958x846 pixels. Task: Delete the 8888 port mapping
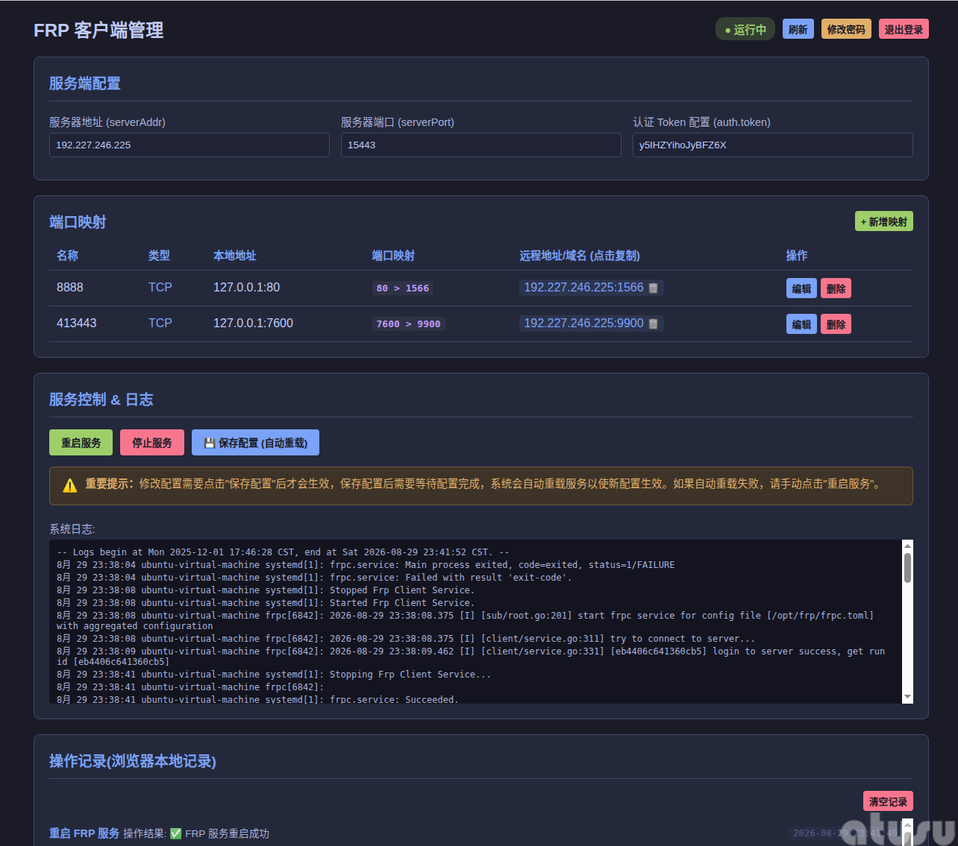point(836,288)
